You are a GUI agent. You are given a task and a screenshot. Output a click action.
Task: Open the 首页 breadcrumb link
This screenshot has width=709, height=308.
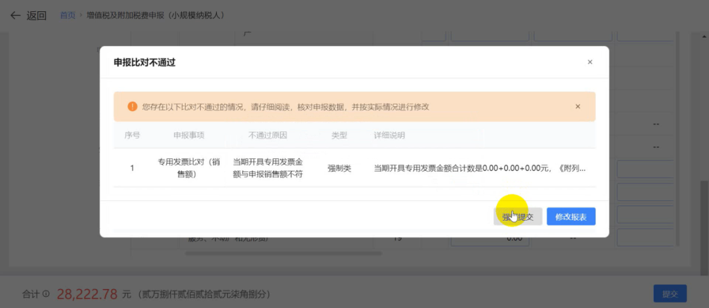pos(68,16)
